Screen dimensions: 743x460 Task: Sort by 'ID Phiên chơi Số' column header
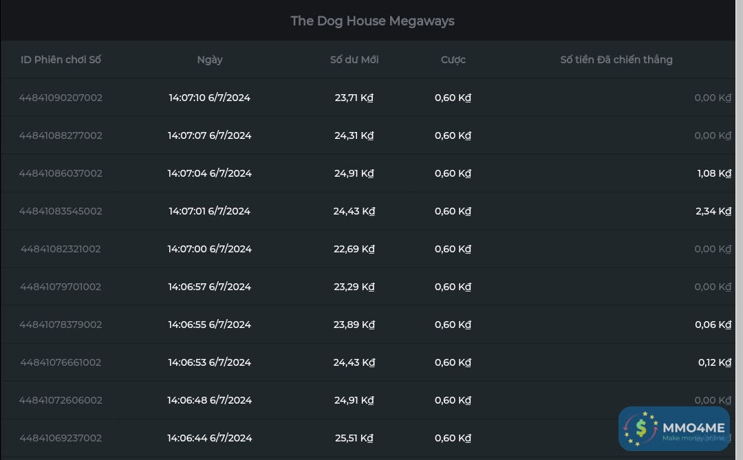[61, 60]
